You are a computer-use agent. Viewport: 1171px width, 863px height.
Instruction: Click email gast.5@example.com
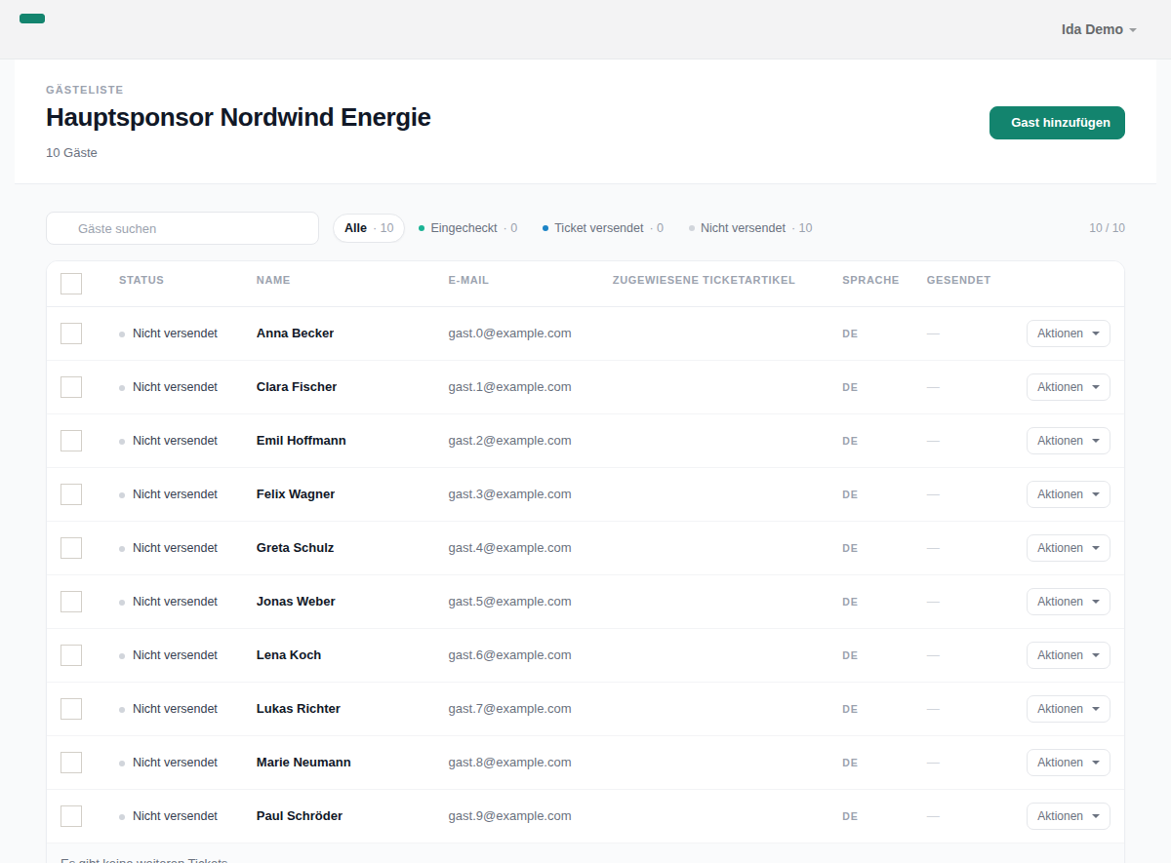510,602
